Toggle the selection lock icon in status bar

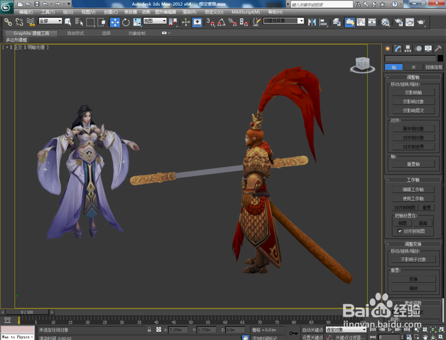click(149, 329)
